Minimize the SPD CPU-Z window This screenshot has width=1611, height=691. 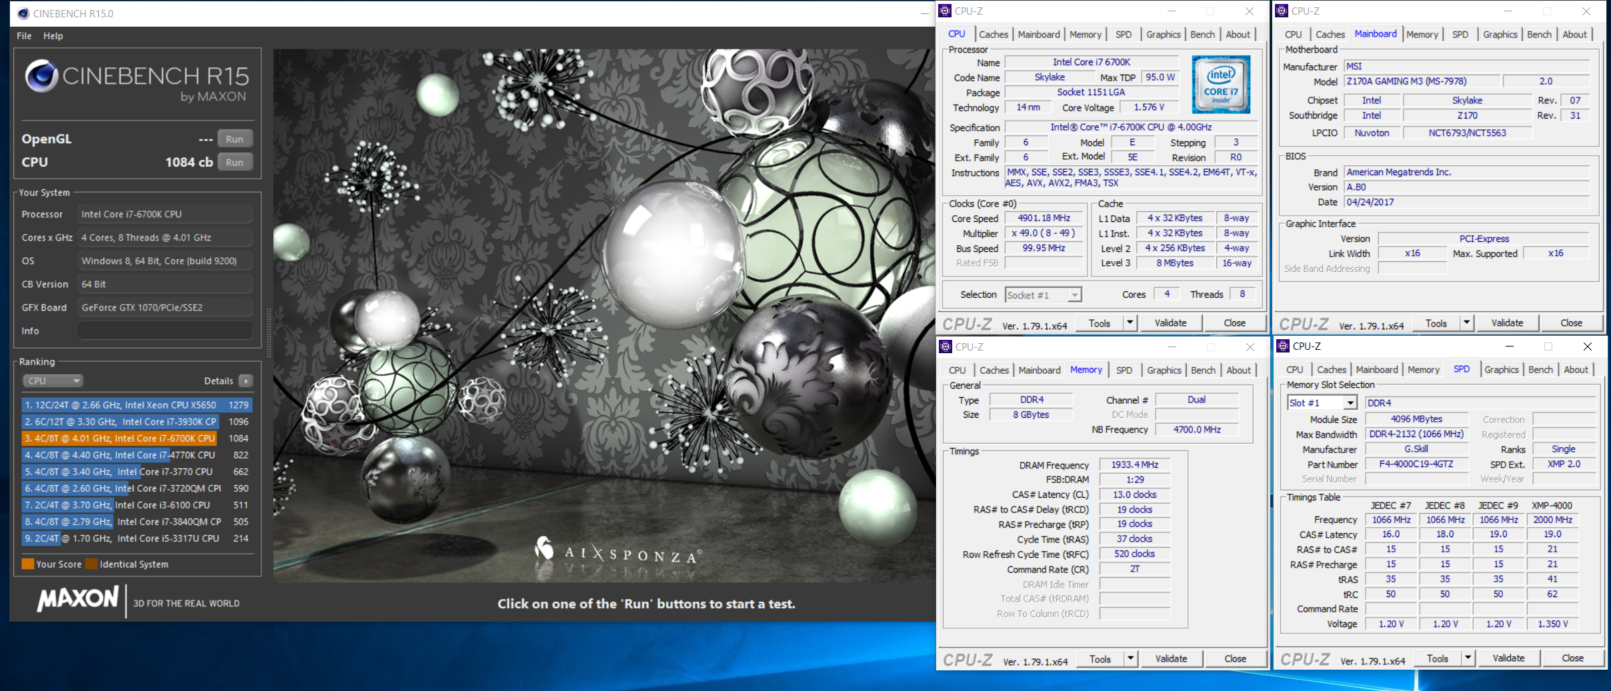(1510, 346)
